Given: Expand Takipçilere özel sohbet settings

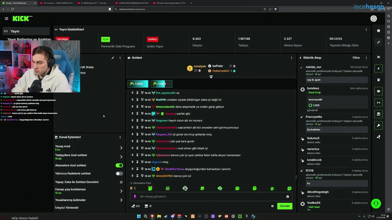Looking at the screenshot, I should click(x=121, y=157).
